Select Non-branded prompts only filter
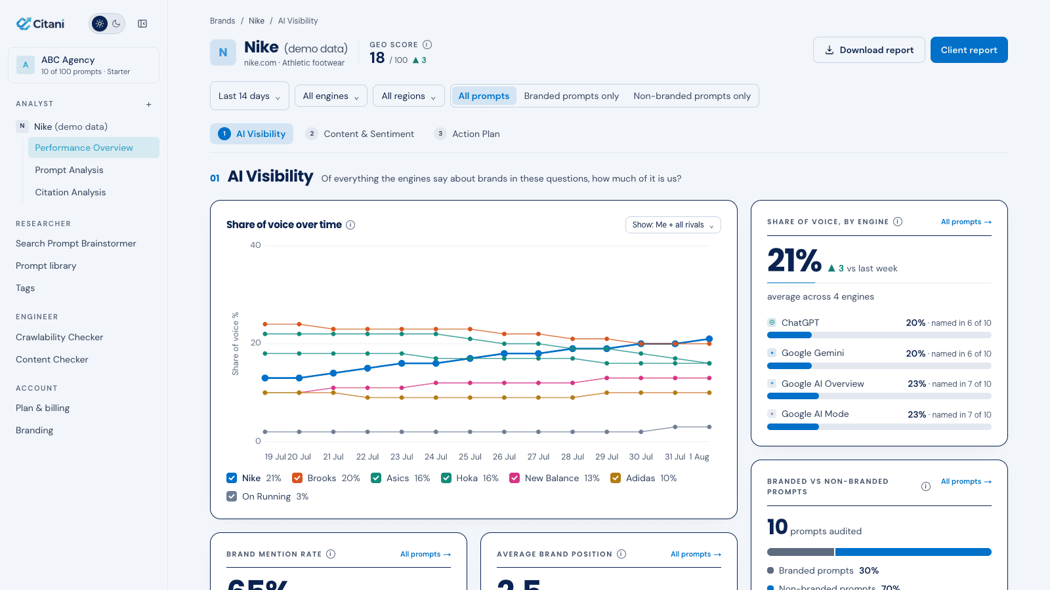 [x=692, y=96]
